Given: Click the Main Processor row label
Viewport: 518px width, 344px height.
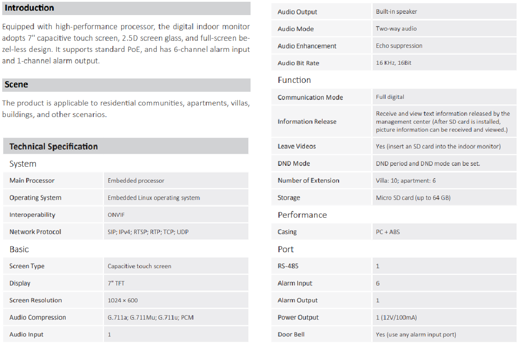Looking at the screenshot, I should coord(32,181).
